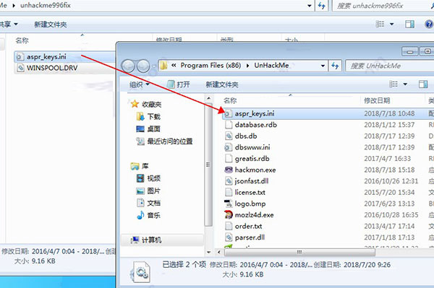
Task: Open view options arrow in UnHackMe window
Action: point(405,84)
